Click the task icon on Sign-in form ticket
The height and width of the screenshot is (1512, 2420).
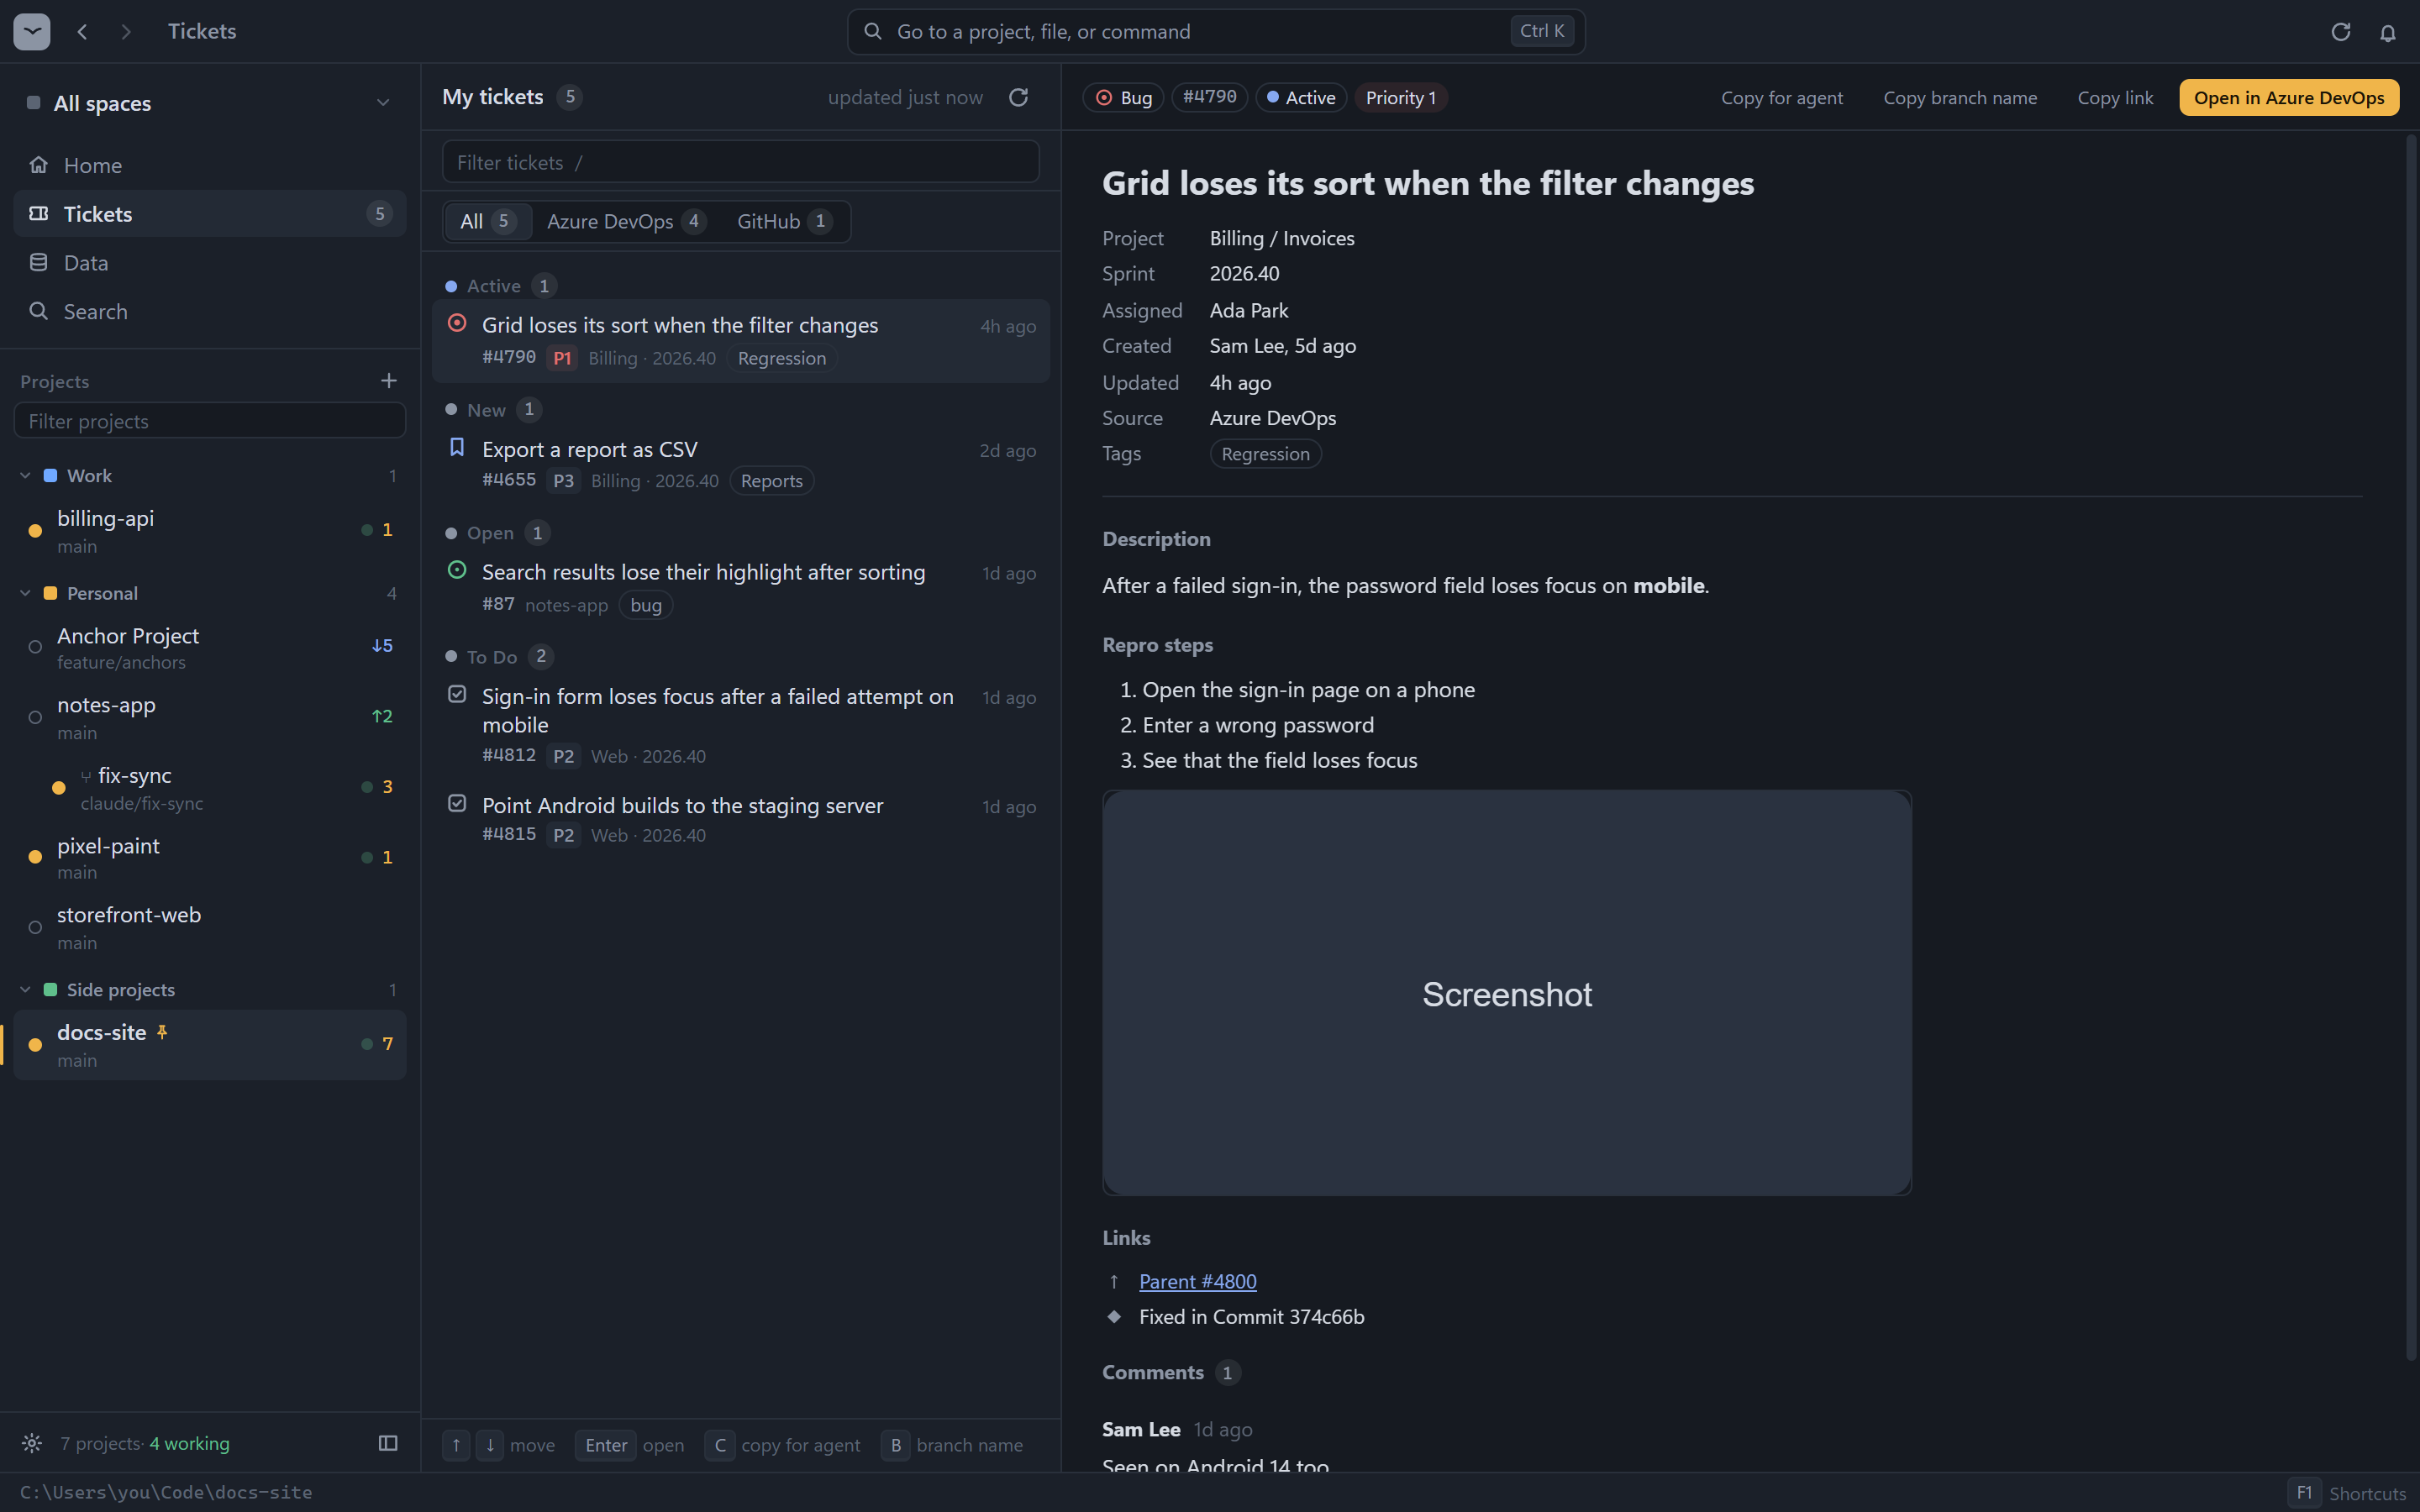click(457, 694)
